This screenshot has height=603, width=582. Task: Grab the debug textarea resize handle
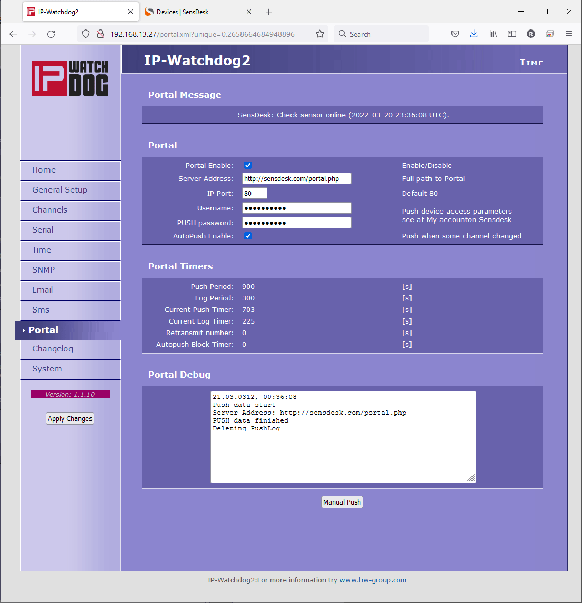click(471, 478)
